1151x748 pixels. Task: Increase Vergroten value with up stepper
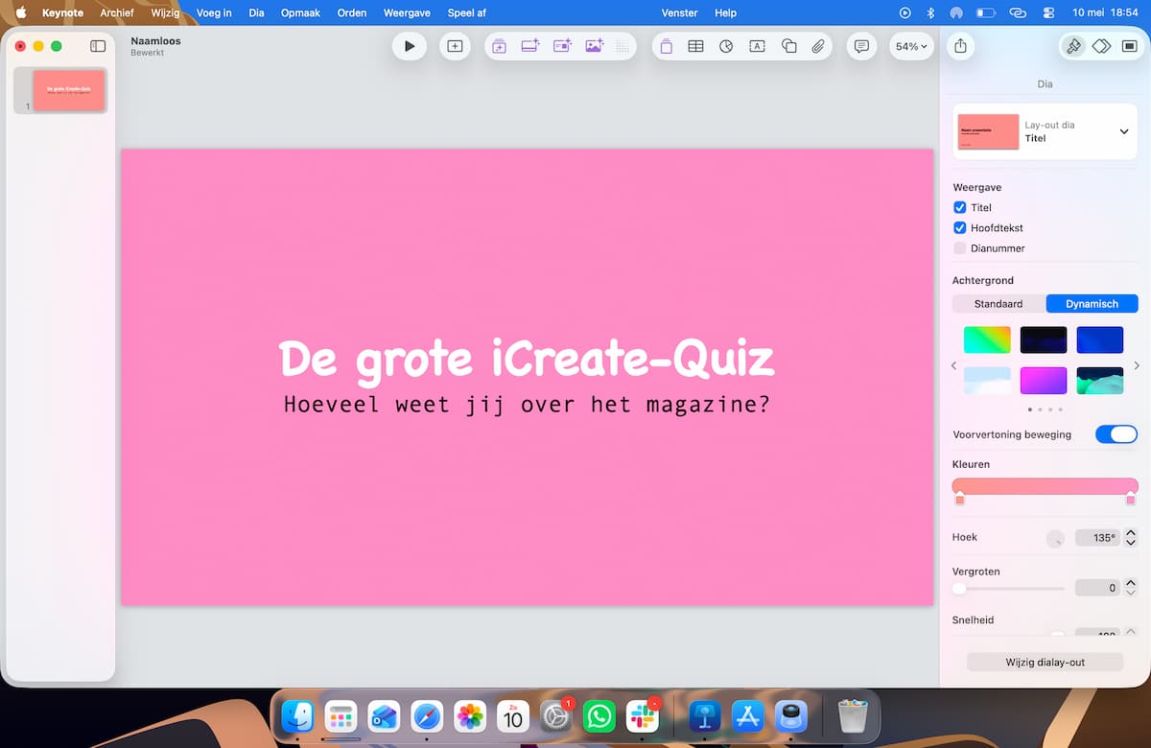[1131, 583]
